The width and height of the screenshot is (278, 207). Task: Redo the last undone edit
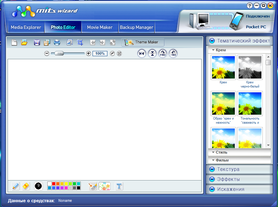[102, 42]
